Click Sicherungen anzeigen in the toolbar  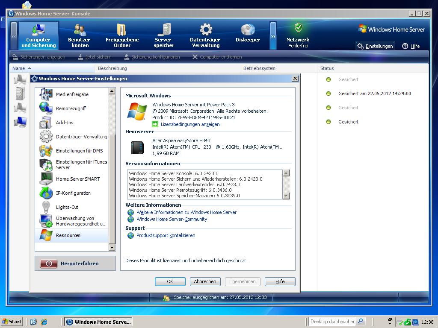(39, 57)
